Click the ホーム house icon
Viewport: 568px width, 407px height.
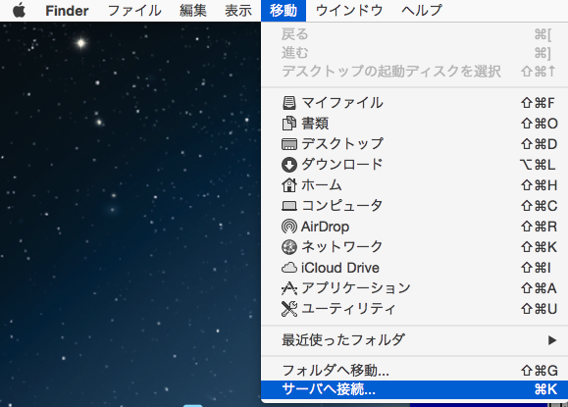pos(288,185)
